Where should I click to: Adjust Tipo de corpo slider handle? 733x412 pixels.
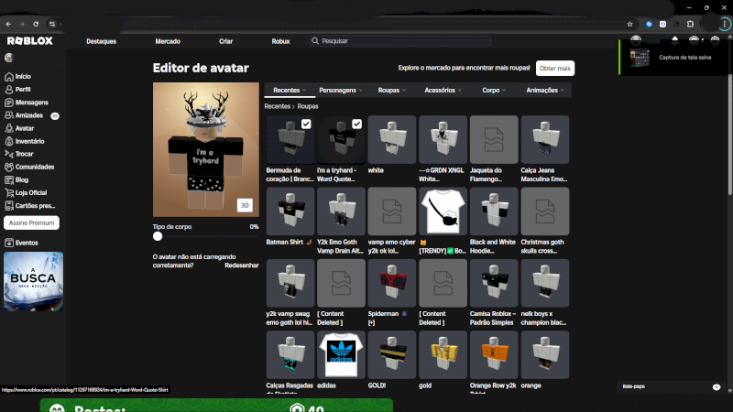tap(158, 236)
